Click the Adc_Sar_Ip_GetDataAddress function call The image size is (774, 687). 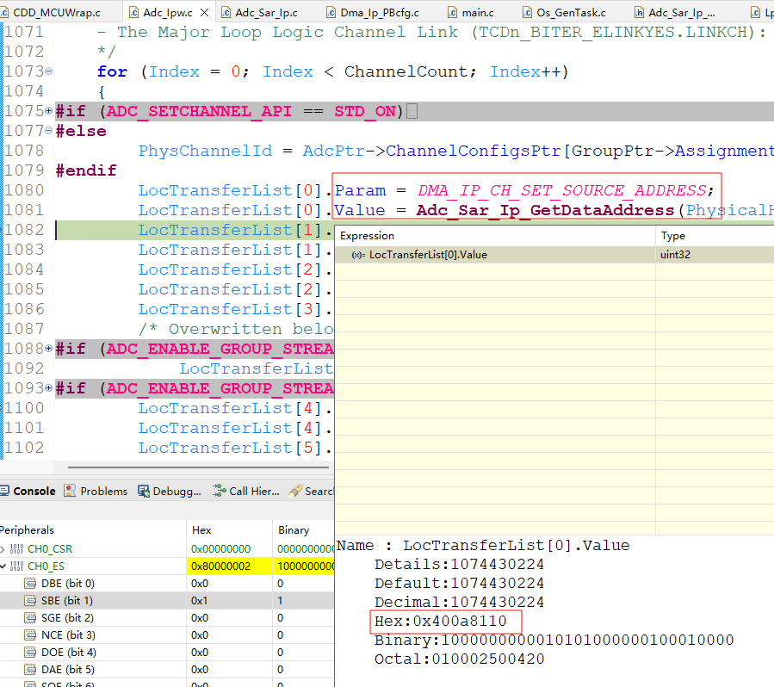[546, 210]
